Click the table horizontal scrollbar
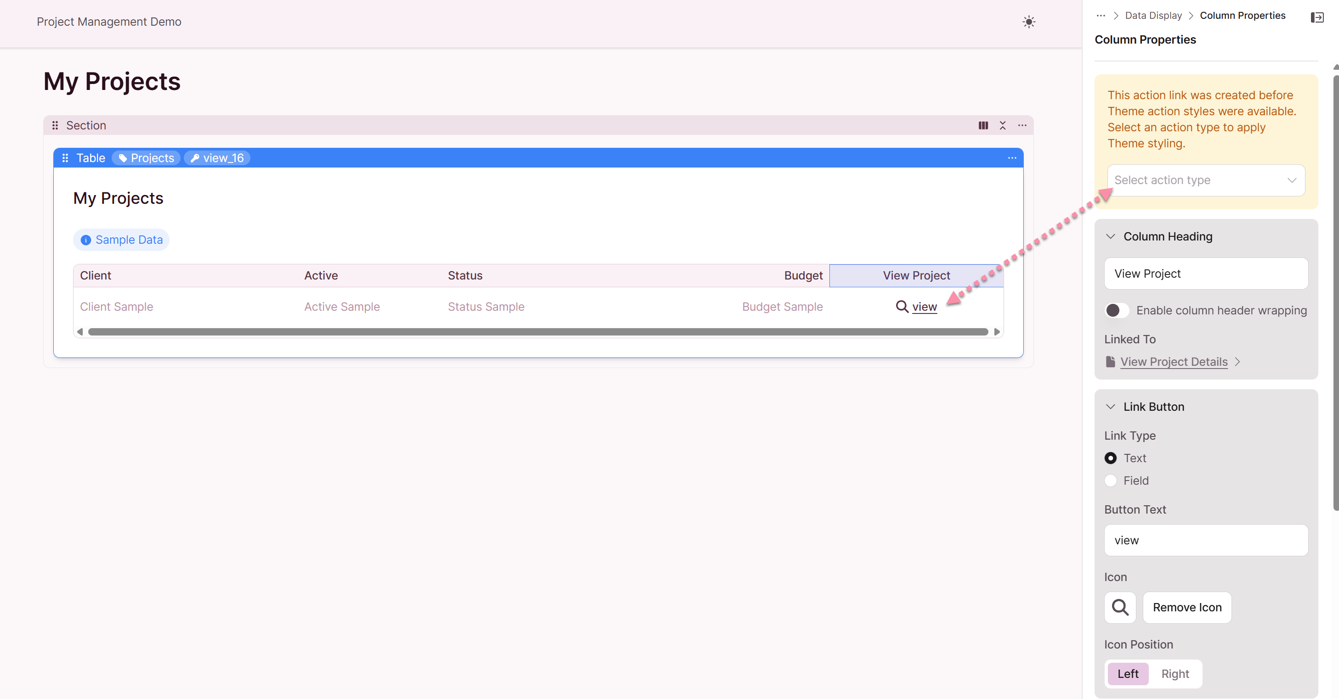 [x=538, y=332]
